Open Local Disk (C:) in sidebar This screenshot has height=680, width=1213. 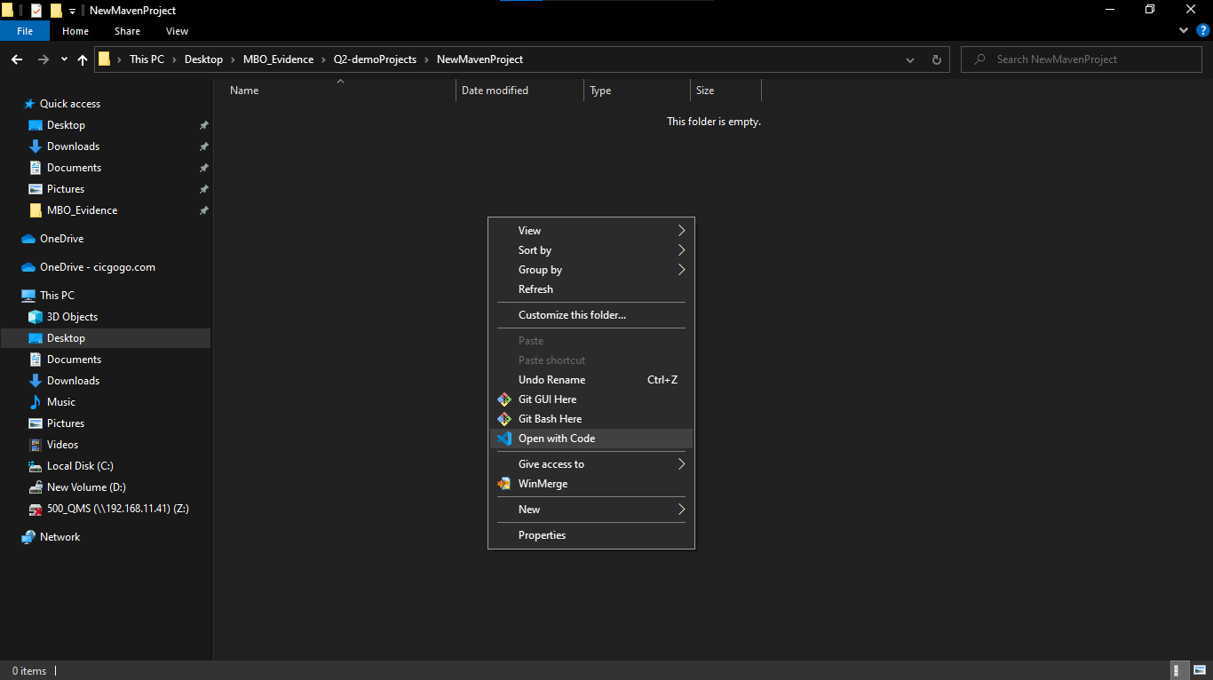(80, 466)
